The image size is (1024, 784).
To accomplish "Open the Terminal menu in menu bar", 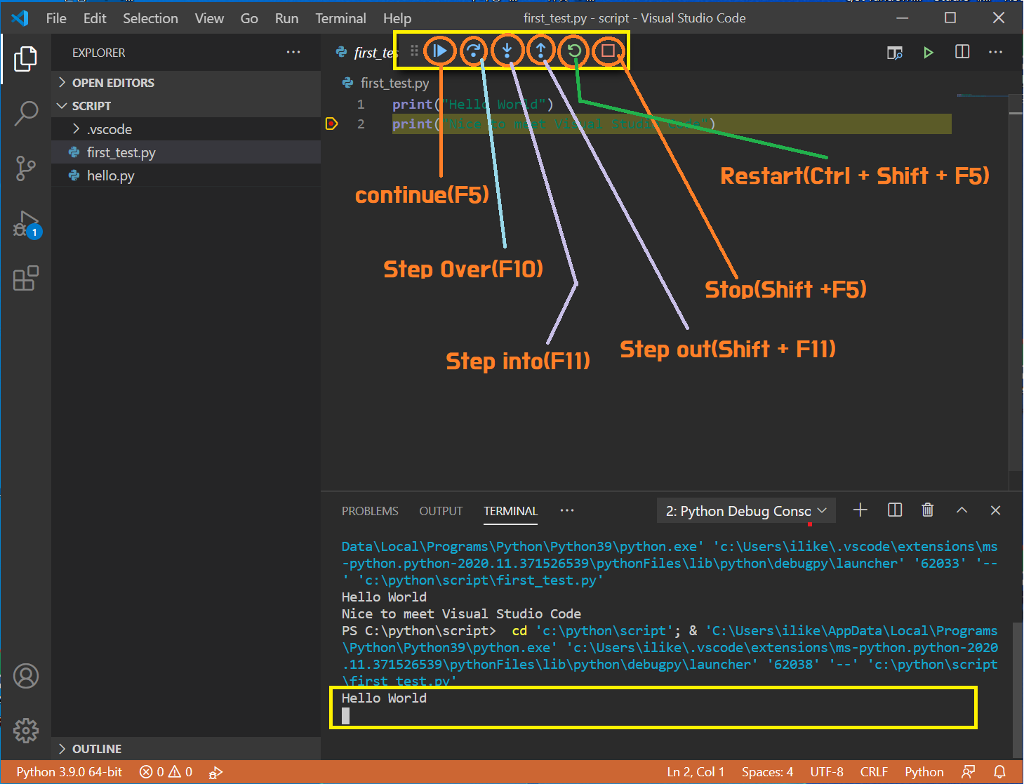I will tap(340, 18).
